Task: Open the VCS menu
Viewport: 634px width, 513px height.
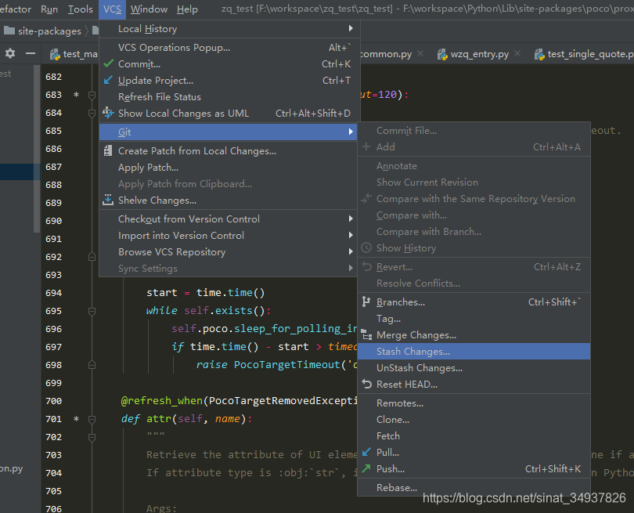Action: pos(112,9)
